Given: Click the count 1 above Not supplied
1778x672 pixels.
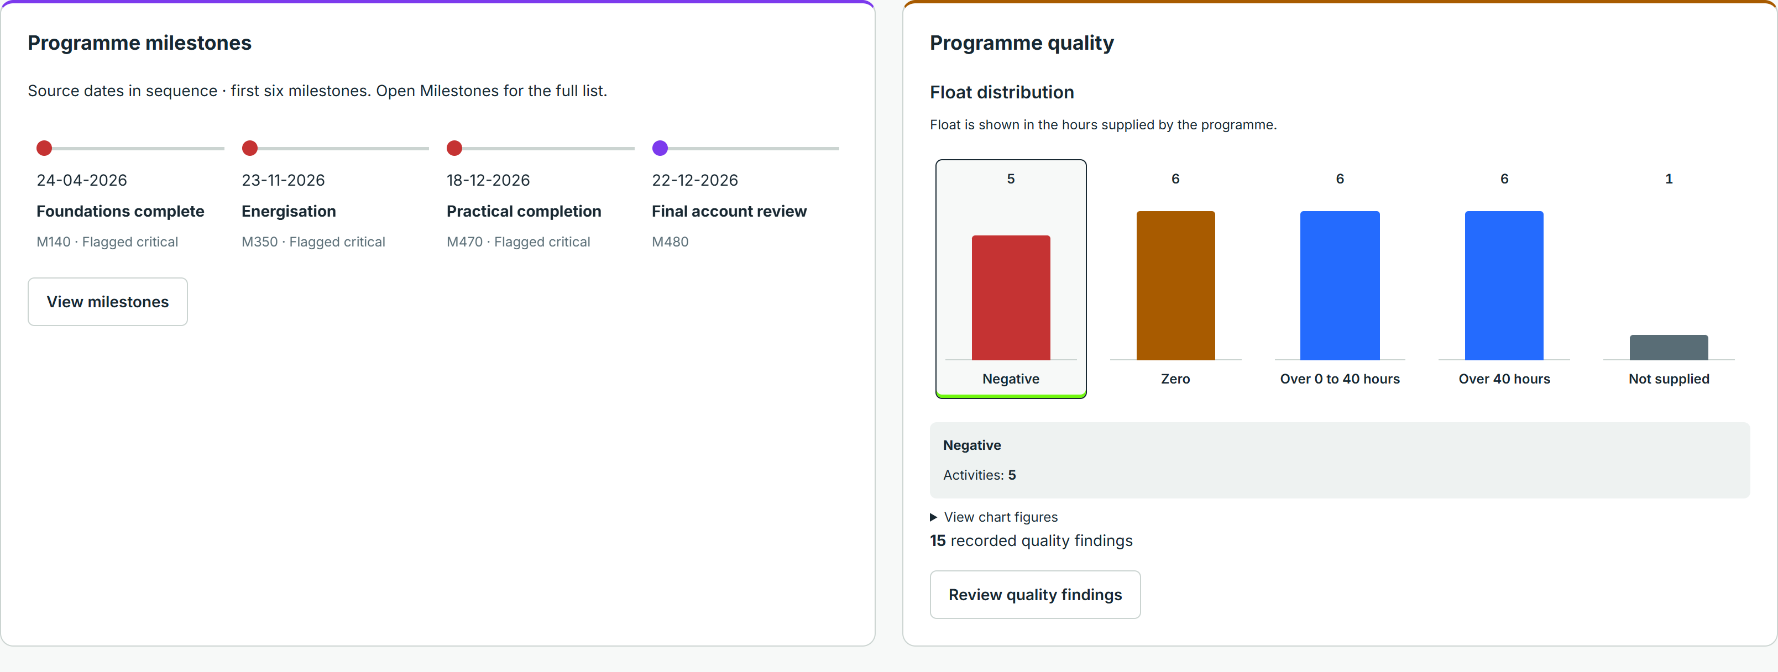Looking at the screenshot, I should 1668,179.
